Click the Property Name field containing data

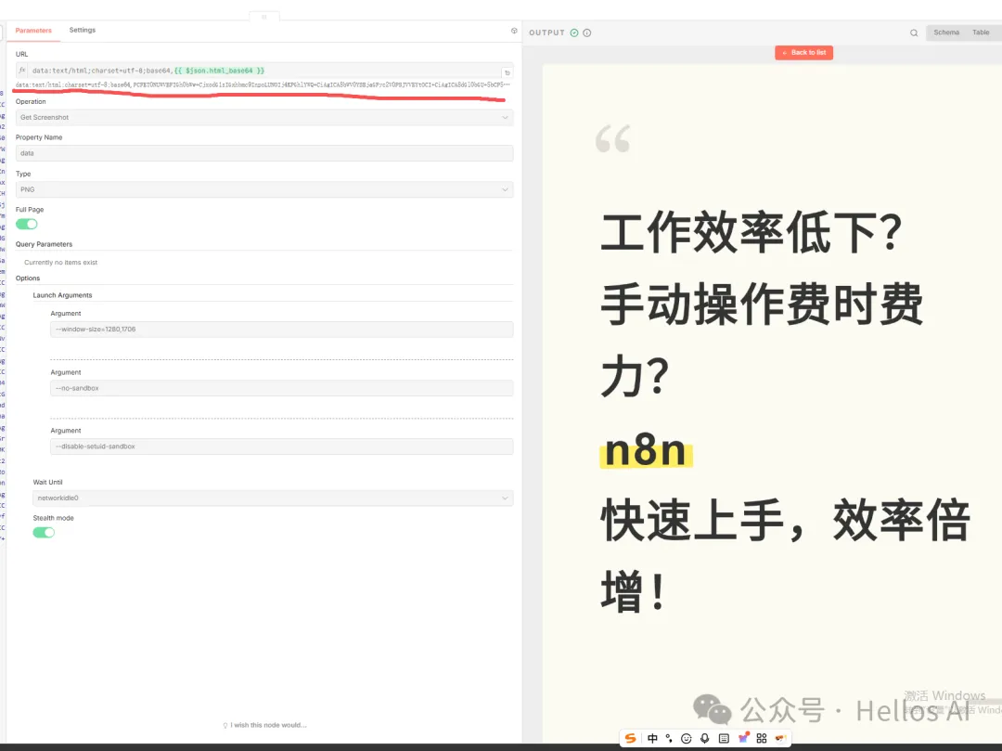264,152
